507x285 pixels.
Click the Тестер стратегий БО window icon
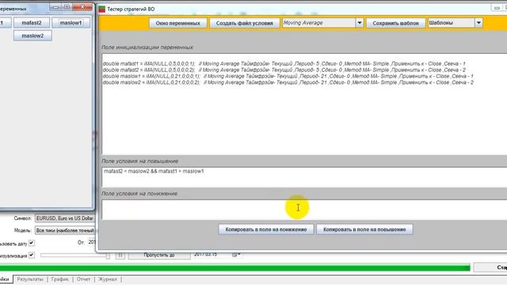coord(102,9)
